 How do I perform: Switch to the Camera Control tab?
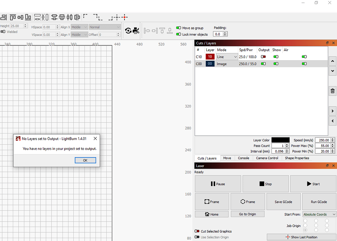click(267, 158)
